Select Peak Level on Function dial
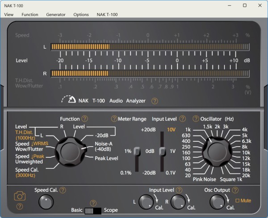 pos(106,158)
